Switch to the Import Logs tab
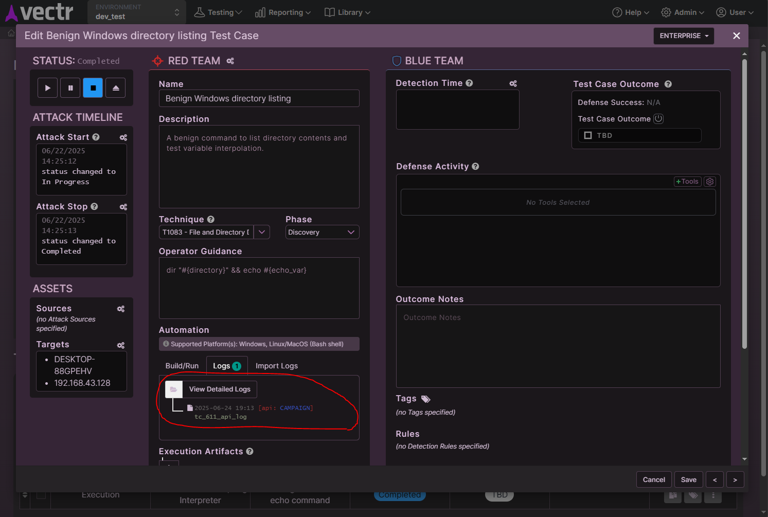 pos(277,365)
